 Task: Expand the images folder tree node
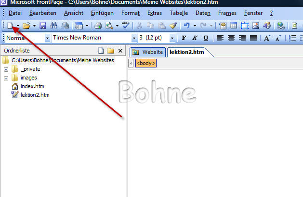pos(6,78)
